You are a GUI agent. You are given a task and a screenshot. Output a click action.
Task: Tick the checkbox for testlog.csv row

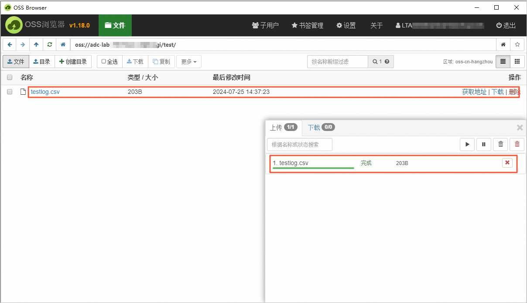(10, 92)
